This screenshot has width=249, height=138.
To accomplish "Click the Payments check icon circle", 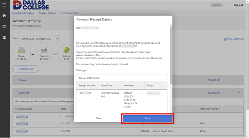I will (44, 54).
